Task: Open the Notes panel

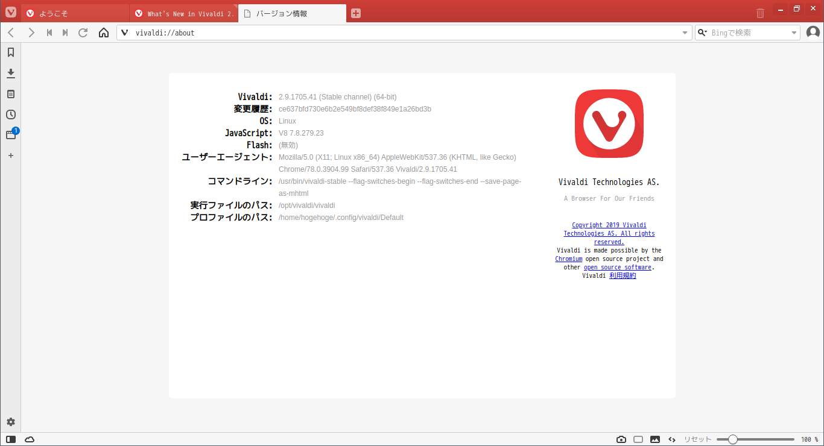Action: (x=10, y=94)
